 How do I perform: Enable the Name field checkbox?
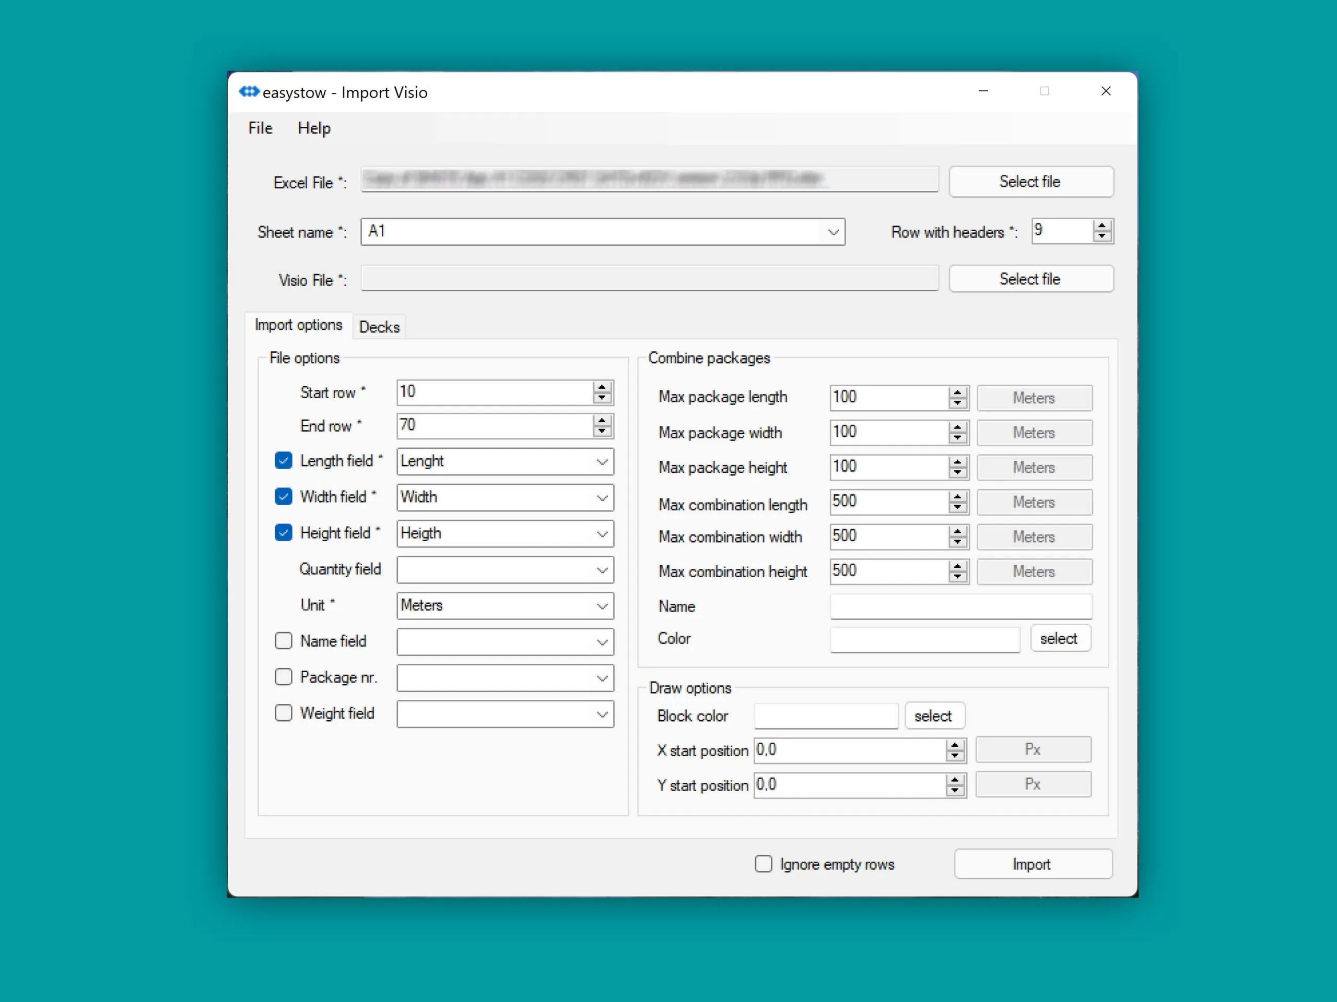pos(284,641)
